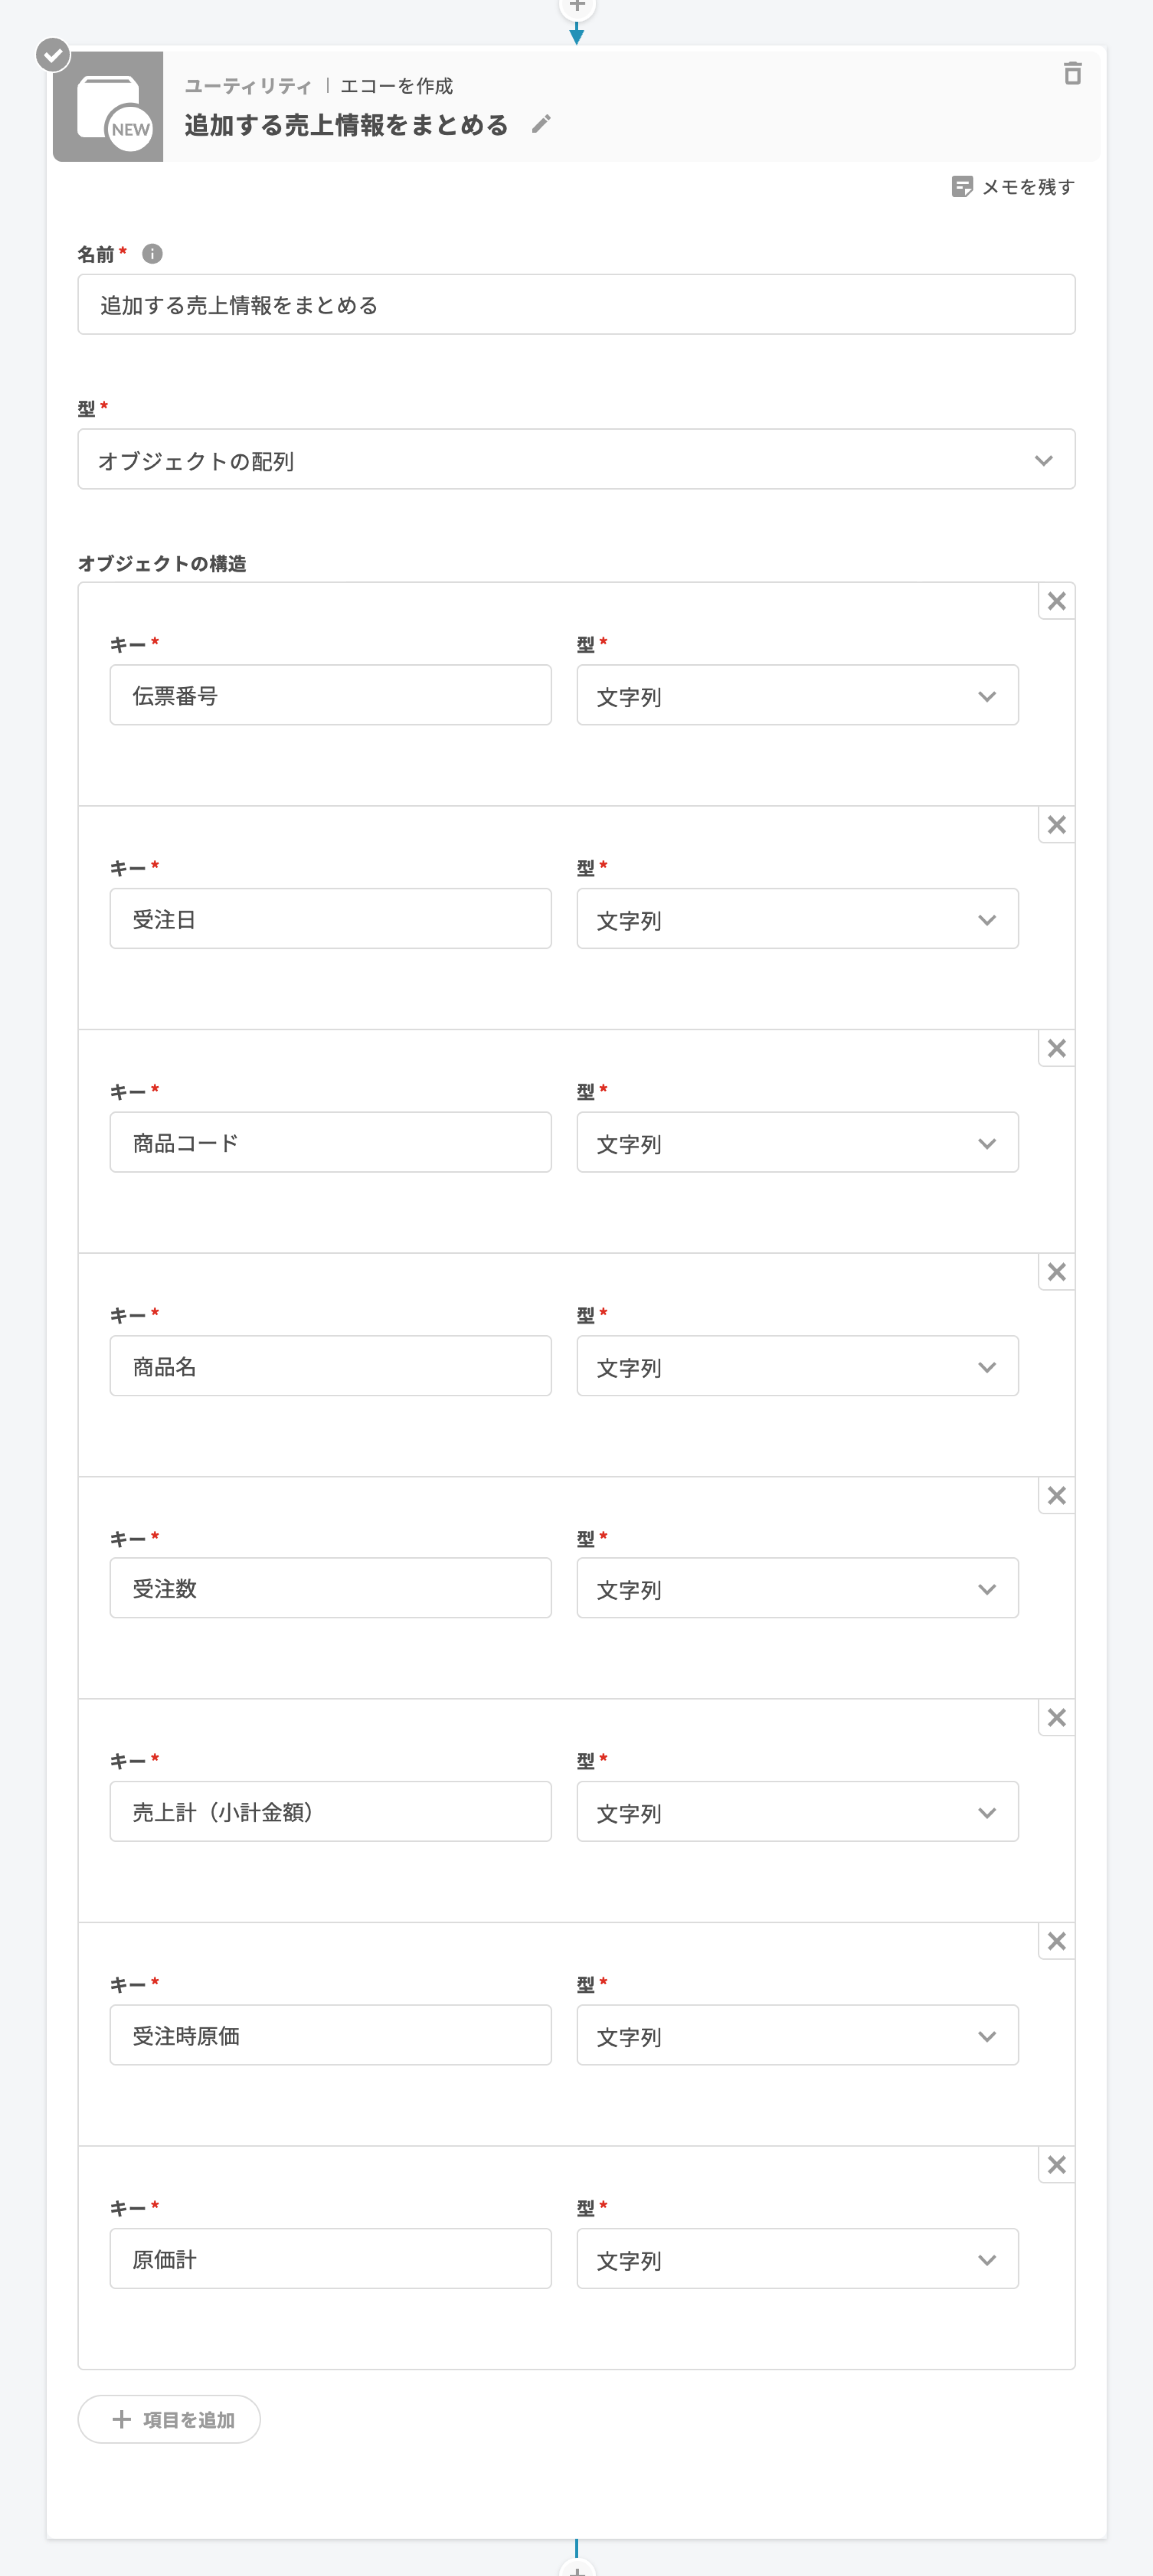
Task: Click the 名前 input field
Action: (576, 305)
